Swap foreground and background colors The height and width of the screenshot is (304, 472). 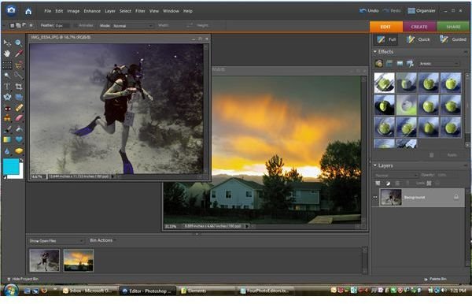pyautogui.click(x=21, y=161)
